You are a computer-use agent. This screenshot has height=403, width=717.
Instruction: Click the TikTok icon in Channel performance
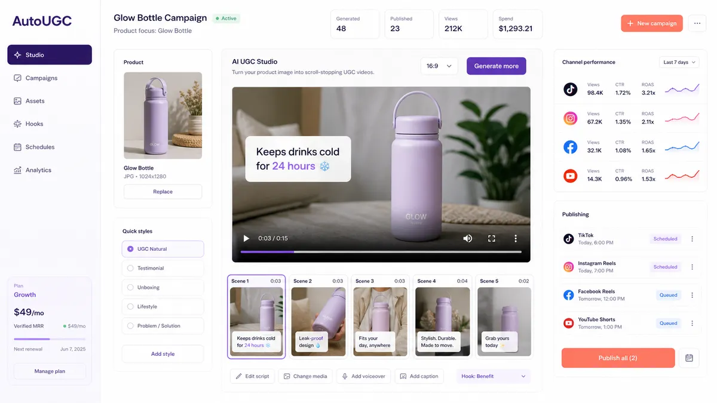point(571,89)
